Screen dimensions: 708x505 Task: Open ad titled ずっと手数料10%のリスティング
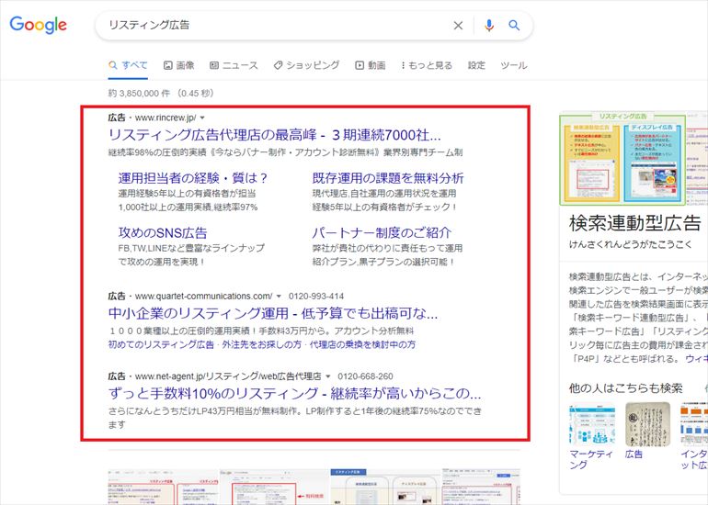point(294,394)
